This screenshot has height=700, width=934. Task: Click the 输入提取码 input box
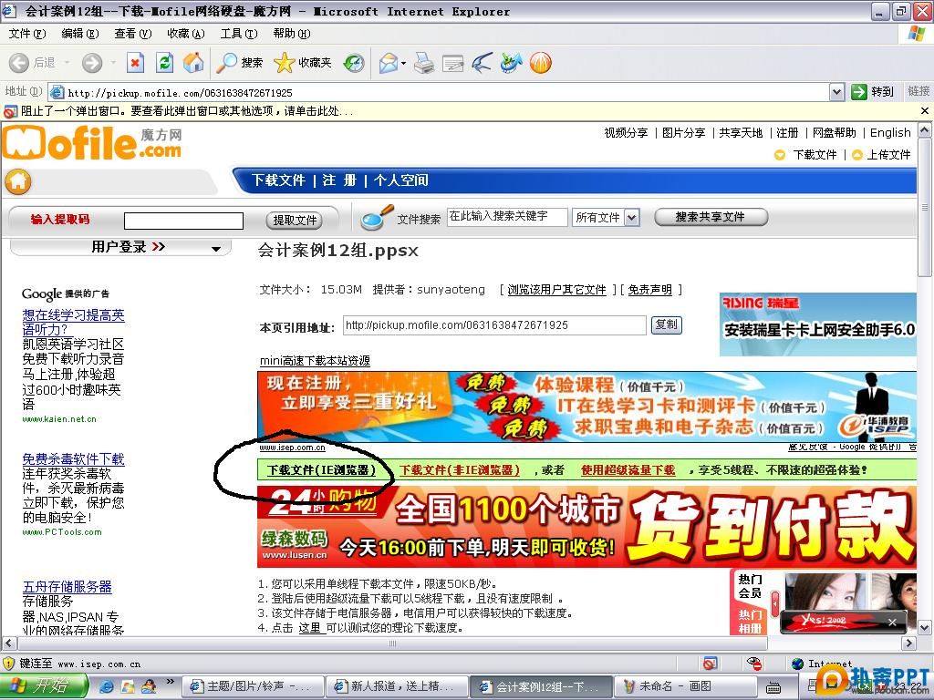tap(183, 221)
